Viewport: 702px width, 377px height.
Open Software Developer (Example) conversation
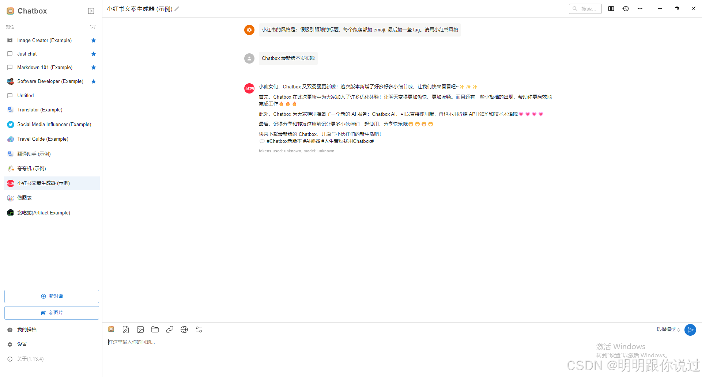tap(52, 81)
